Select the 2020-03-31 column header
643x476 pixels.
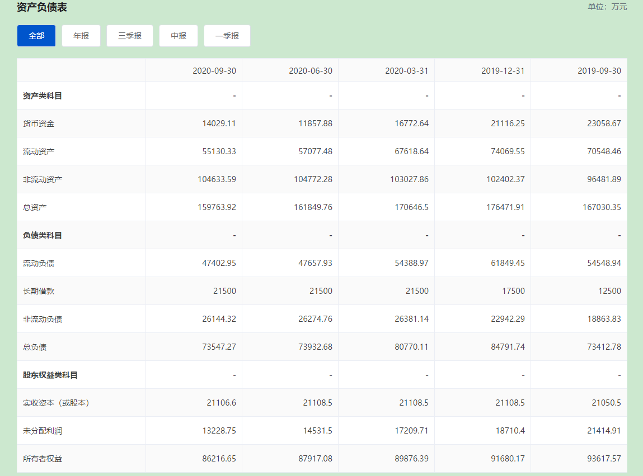click(406, 71)
